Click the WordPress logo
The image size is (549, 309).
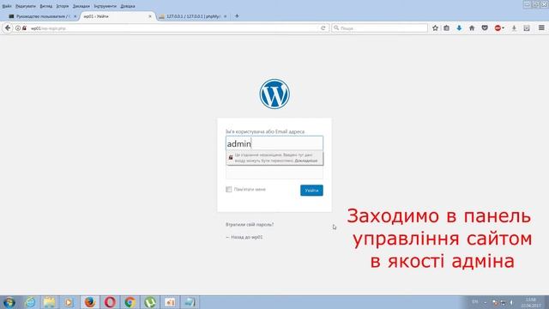[274, 94]
